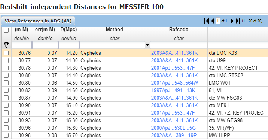Viewport: 268px width, 140px height.
Task: Open 2001ApJ...548..564W reference link
Action: (x=174, y=83)
